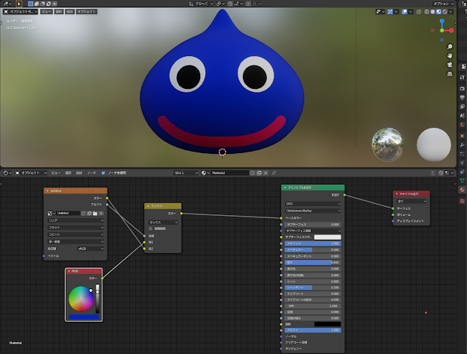Click the メタリック slider
467x354 pixels.
point(313,243)
